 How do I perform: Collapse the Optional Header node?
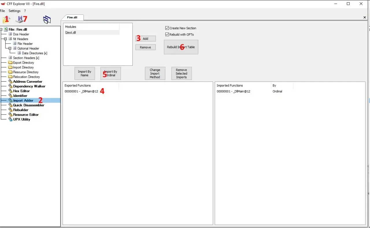click(10, 48)
